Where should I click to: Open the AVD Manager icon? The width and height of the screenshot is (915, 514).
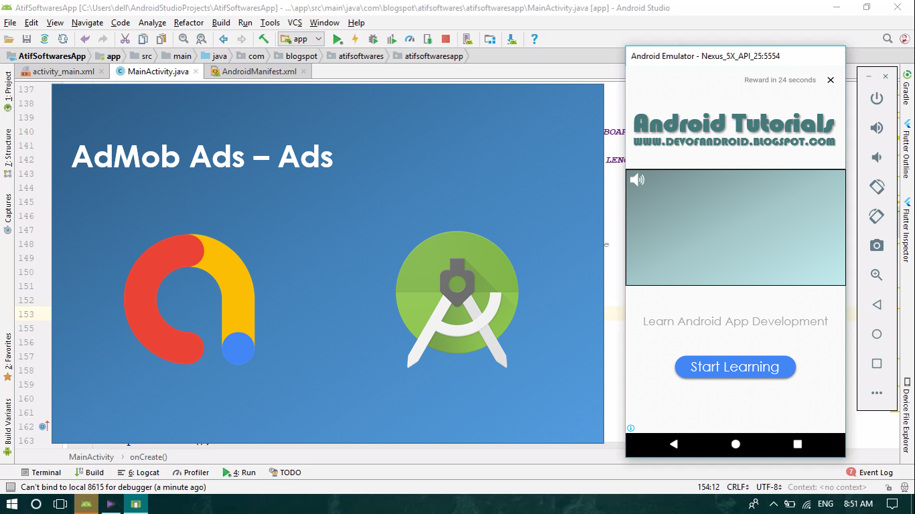point(468,39)
